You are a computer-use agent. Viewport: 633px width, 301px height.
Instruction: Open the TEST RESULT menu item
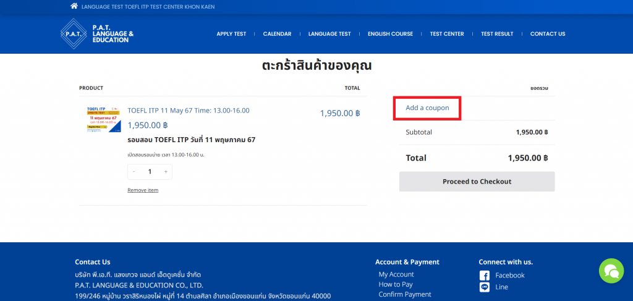coord(497,34)
